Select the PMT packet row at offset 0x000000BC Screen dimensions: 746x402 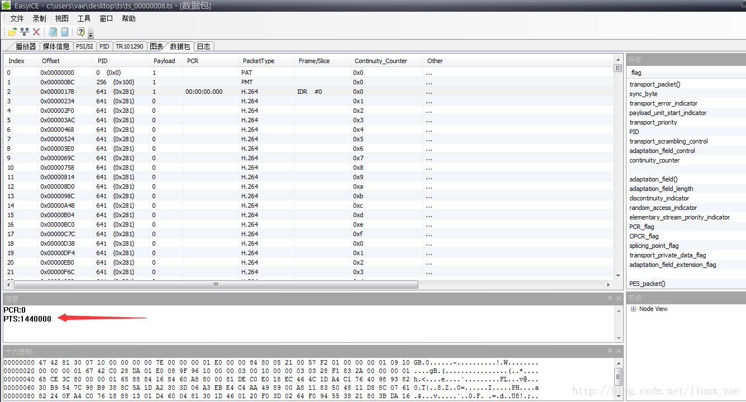309,82
